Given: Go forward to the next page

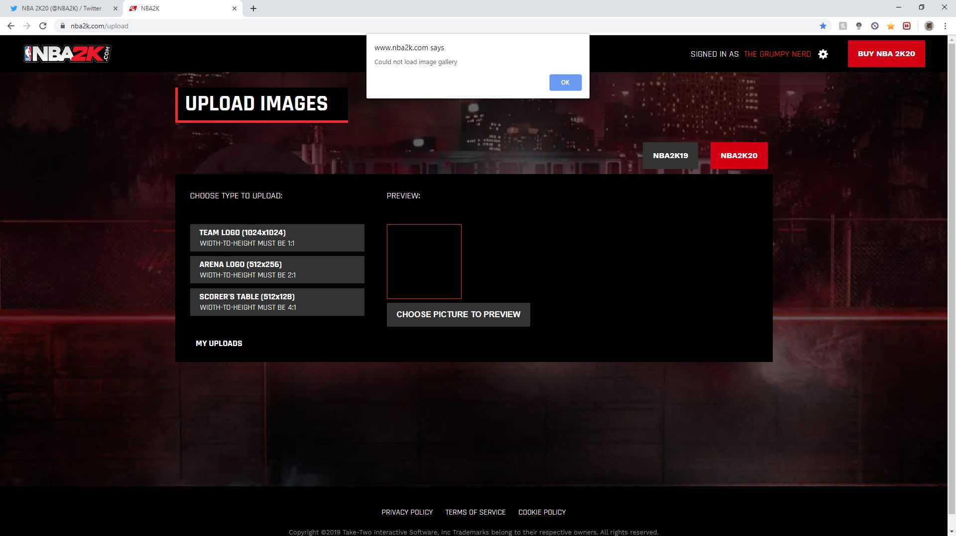Looking at the screenshot, I should 27,26.
